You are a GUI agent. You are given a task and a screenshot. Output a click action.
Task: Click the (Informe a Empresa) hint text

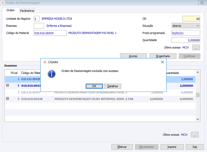[x=59, y=26]
